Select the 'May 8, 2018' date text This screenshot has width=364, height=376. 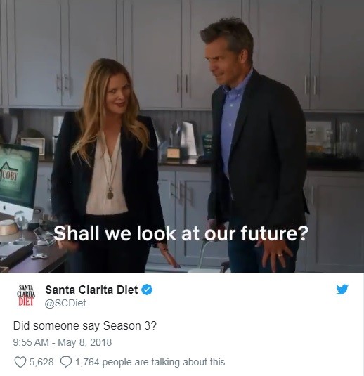pos(85,342)
